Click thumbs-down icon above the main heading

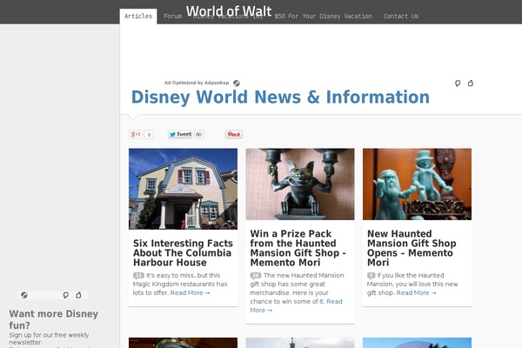click(458, 83)
